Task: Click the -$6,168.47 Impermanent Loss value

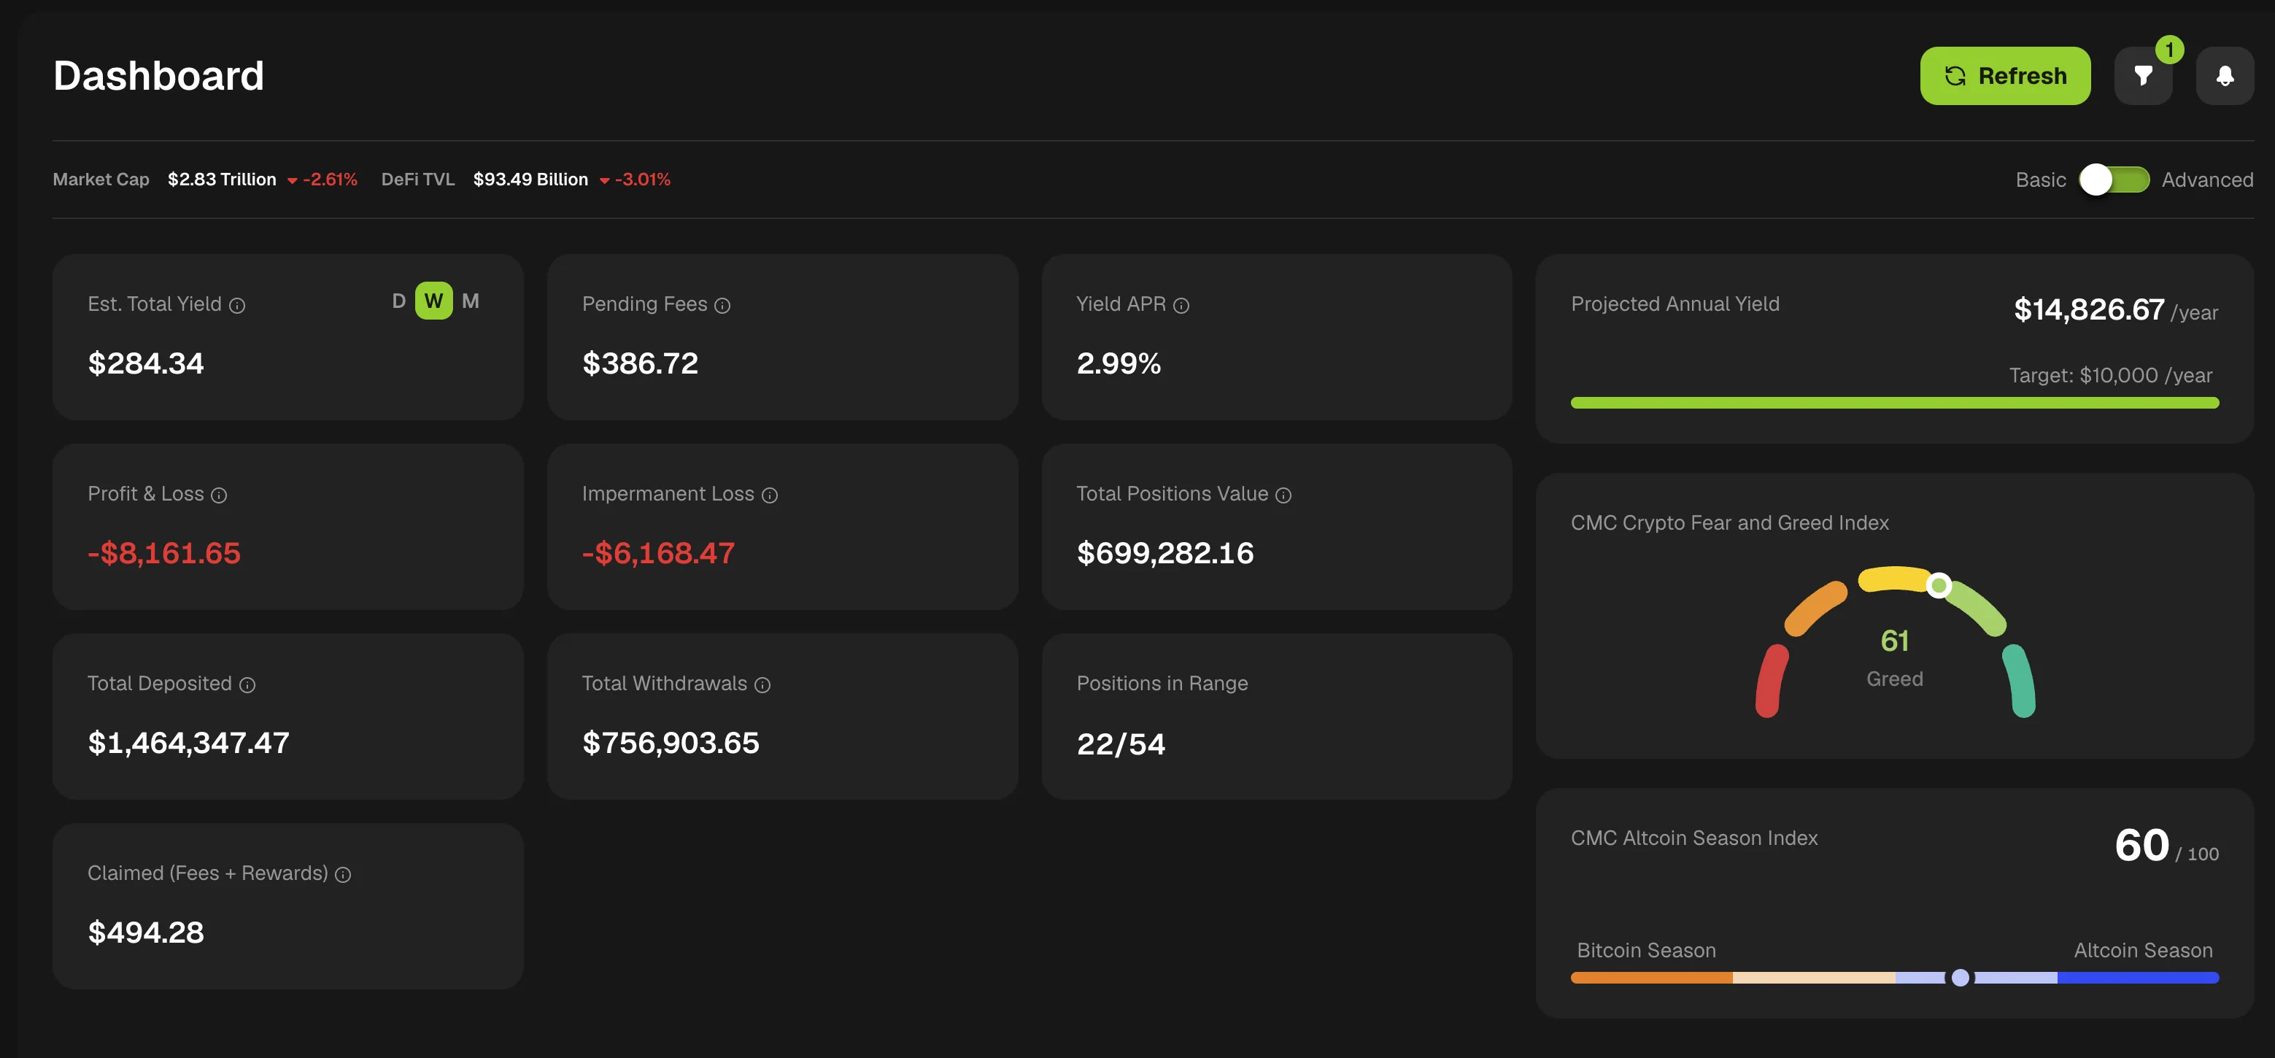Action: coord(658,553)
